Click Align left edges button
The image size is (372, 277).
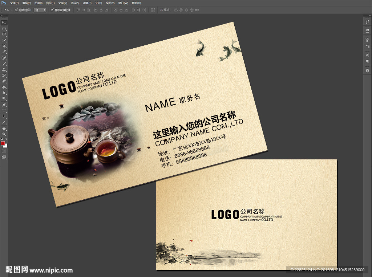point(96,10)
